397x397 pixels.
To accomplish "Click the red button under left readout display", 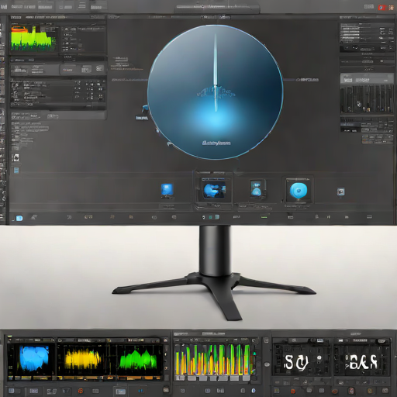I will click(293, 391).
